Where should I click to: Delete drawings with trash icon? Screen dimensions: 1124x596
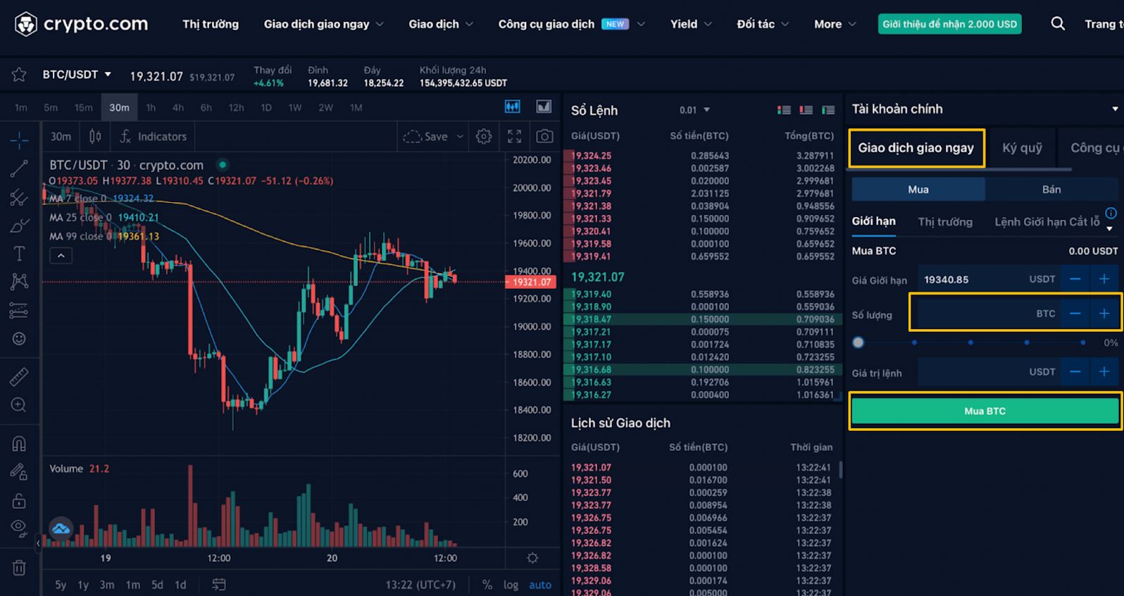pyautogui.click(x=19, y=568)
